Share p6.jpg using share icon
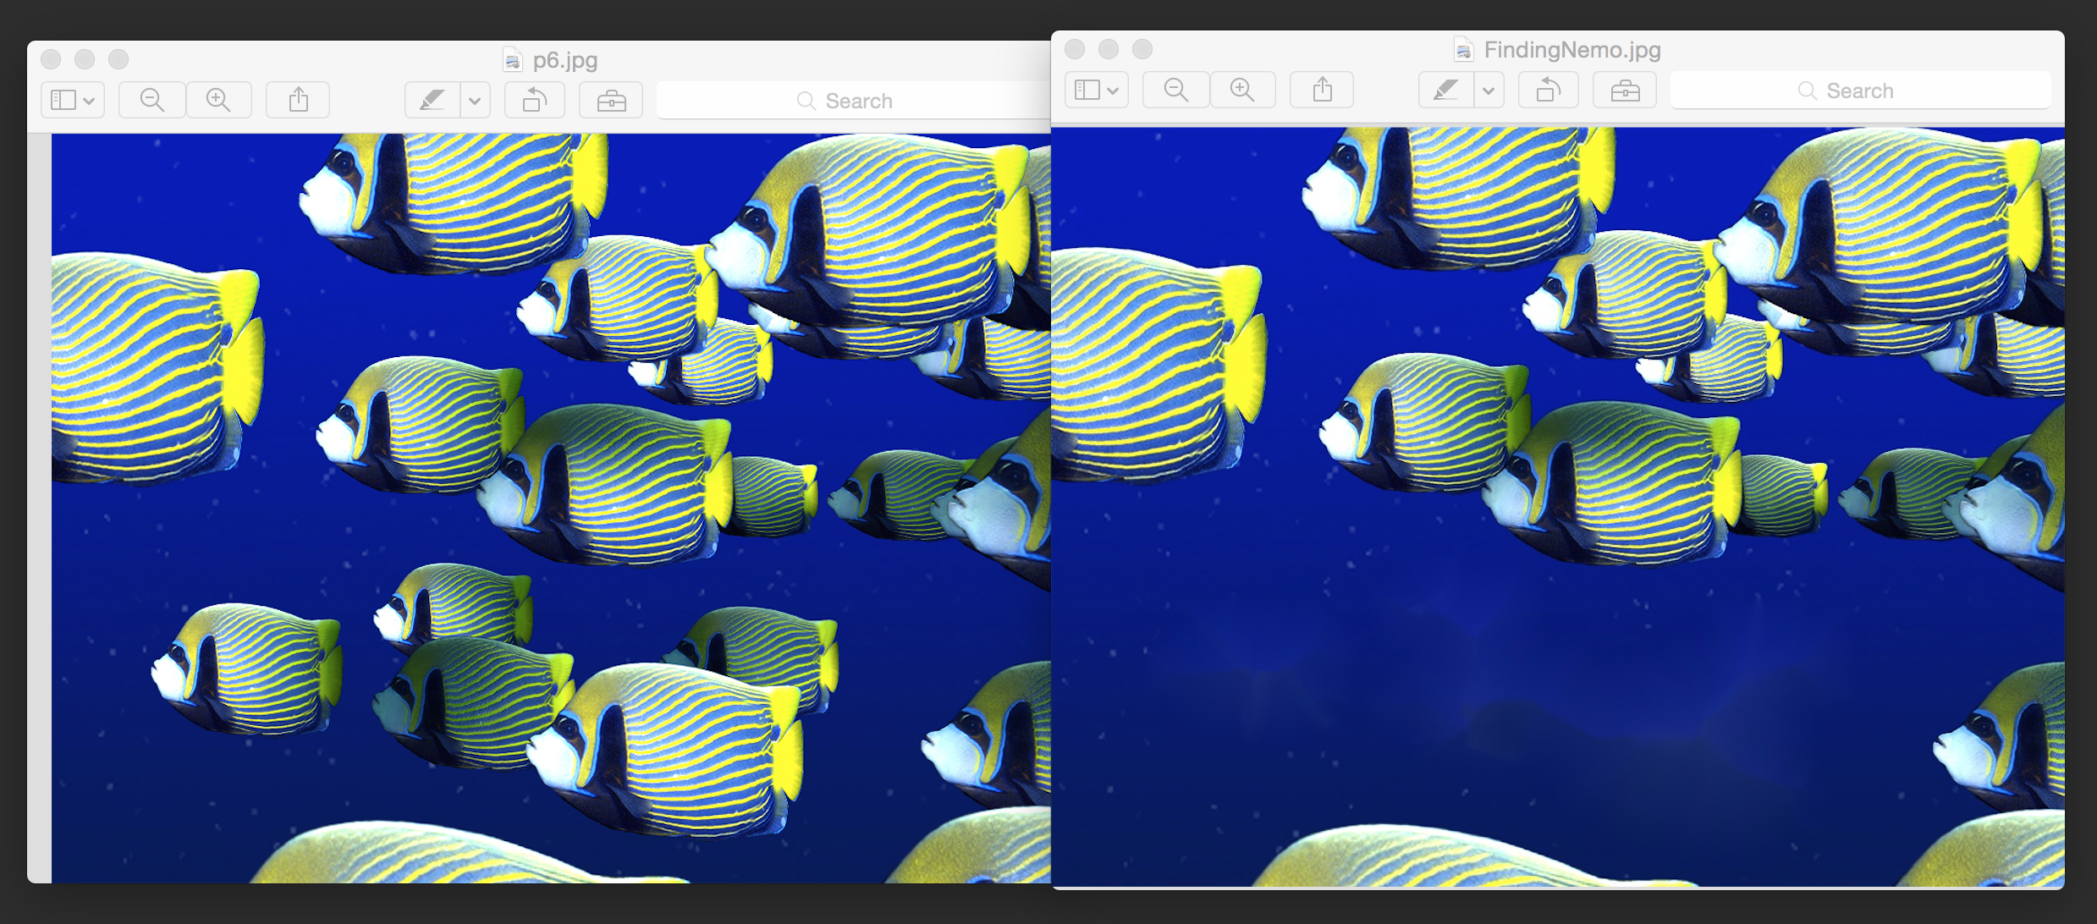This screenshot has height=924, width=2097. coord(298,101)
